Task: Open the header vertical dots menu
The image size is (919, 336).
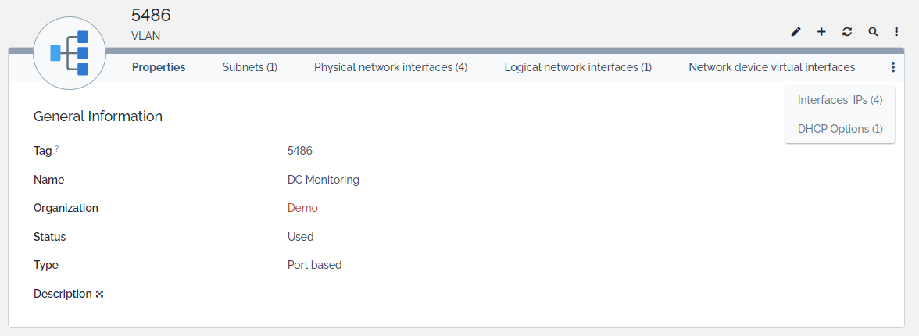Action: [x=896, y=32]
